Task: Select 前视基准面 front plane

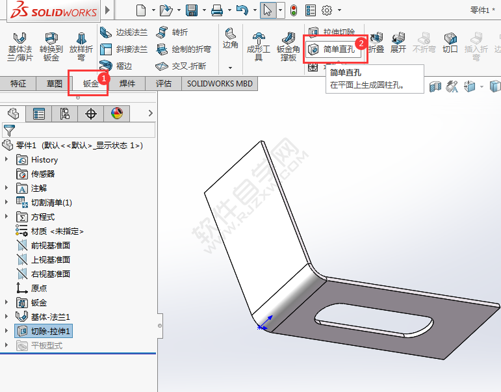Action: 44,246
